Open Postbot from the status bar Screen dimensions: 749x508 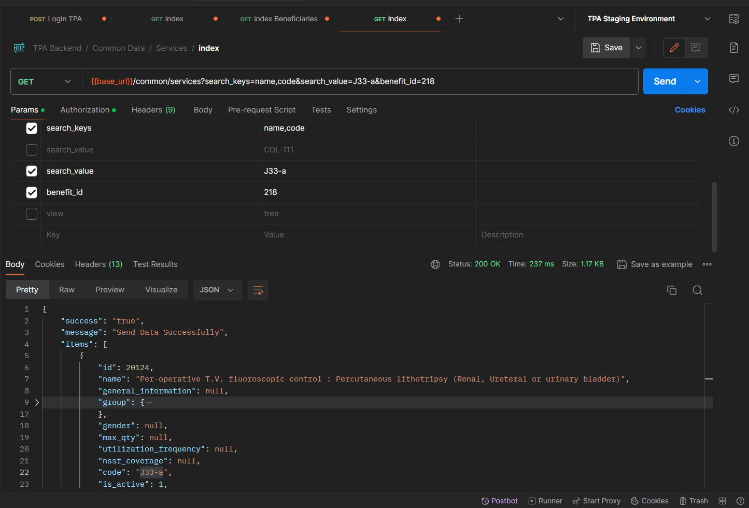click(x=499, y=501)
